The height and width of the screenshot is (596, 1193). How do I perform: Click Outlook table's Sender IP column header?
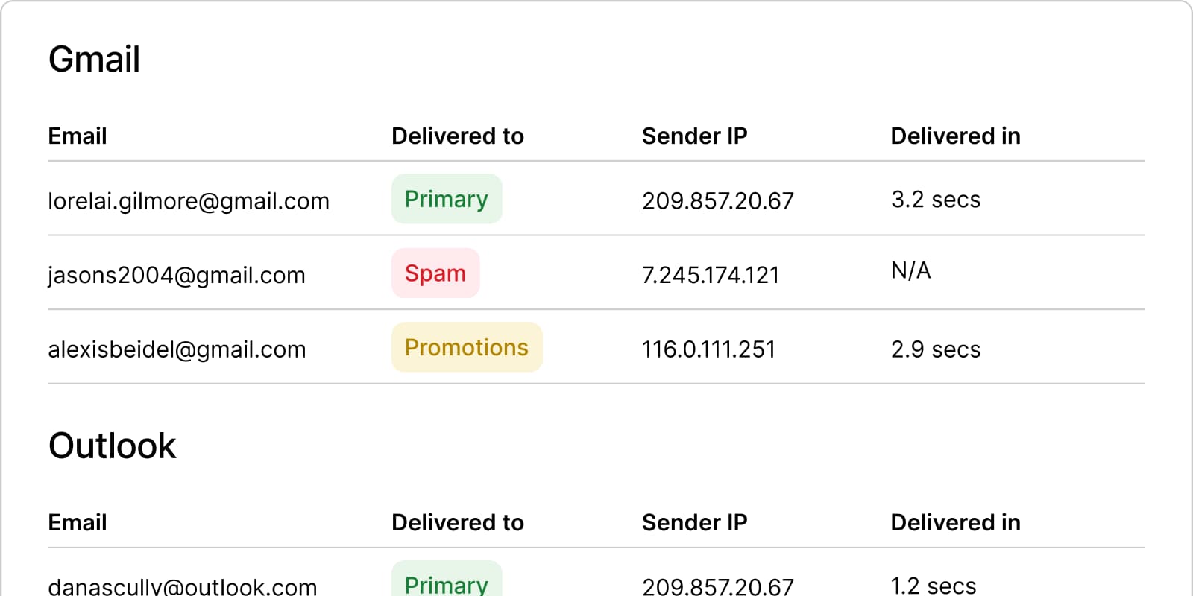click(694, 523)
